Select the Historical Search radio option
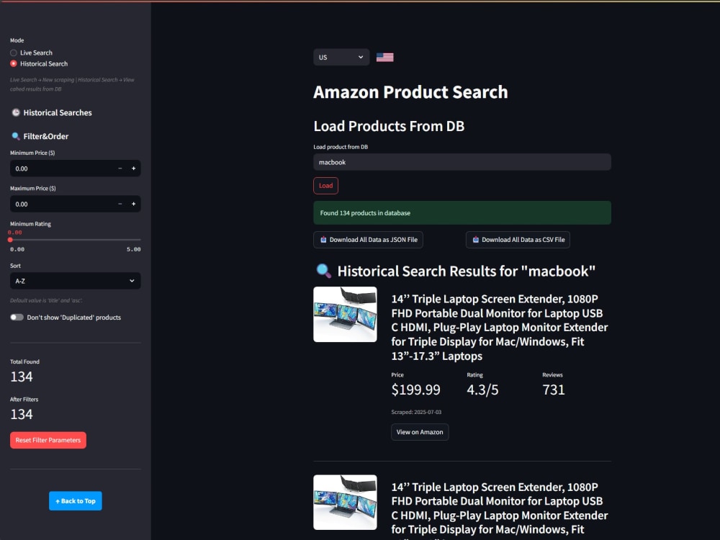This screenshot has width=720, height=540. point(13,63)
